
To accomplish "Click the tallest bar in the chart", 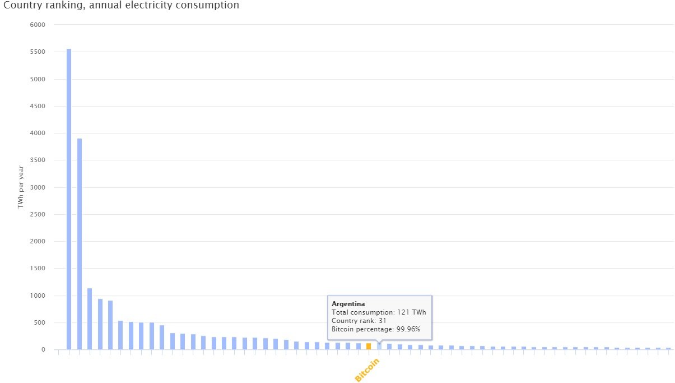I will pos(69,199).
